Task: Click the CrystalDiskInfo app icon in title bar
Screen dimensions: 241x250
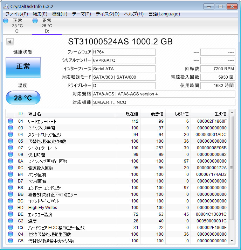Action: click(x=6, y=6)
